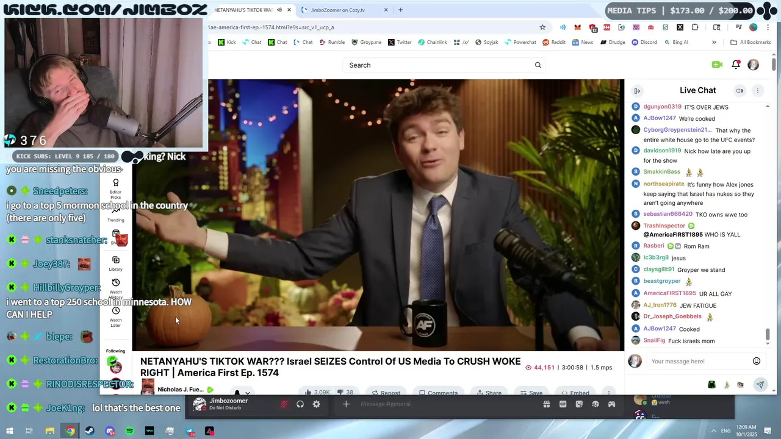Open the Discord gift icon
The image size is (781, 439).
(x=547, y=404)
